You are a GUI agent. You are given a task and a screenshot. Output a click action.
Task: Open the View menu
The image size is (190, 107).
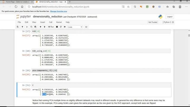34,22
